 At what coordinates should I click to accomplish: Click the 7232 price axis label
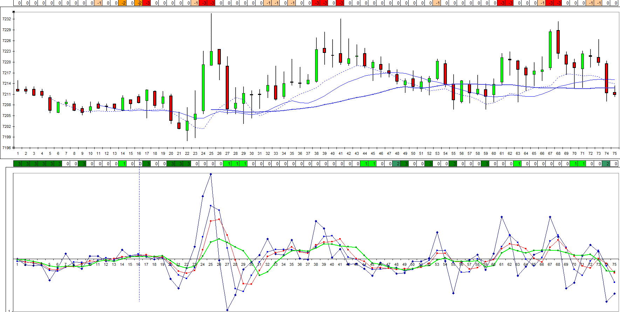(x=6, y=19)
